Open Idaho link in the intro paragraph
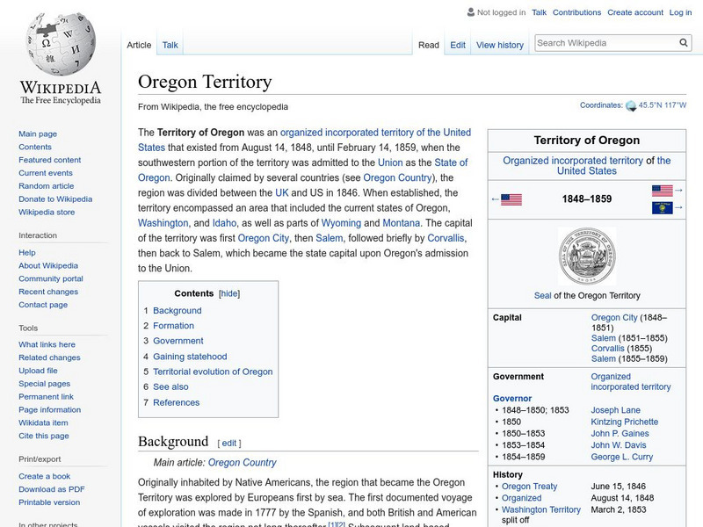The width and height of the screenshot is (703, 527). 224,223
